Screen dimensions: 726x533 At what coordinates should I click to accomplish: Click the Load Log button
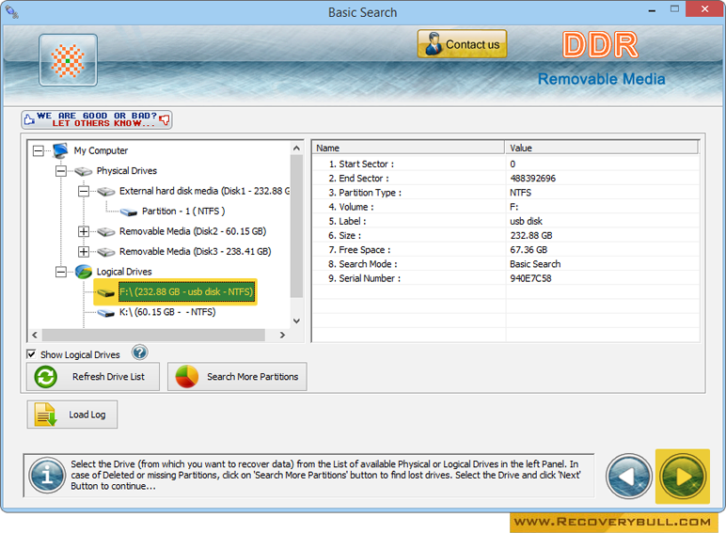[72, 415]
